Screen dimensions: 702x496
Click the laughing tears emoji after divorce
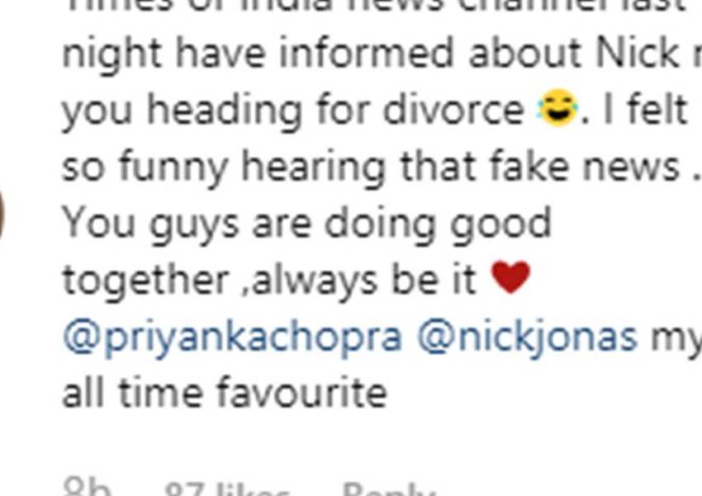557,108
